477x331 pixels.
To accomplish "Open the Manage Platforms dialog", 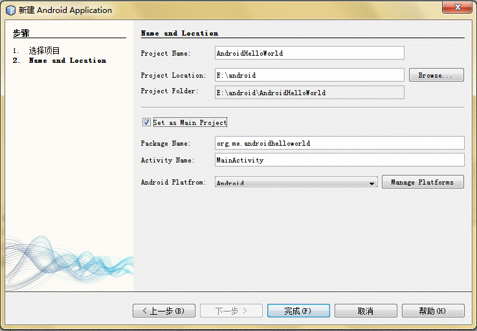I will tap(423, 182).
